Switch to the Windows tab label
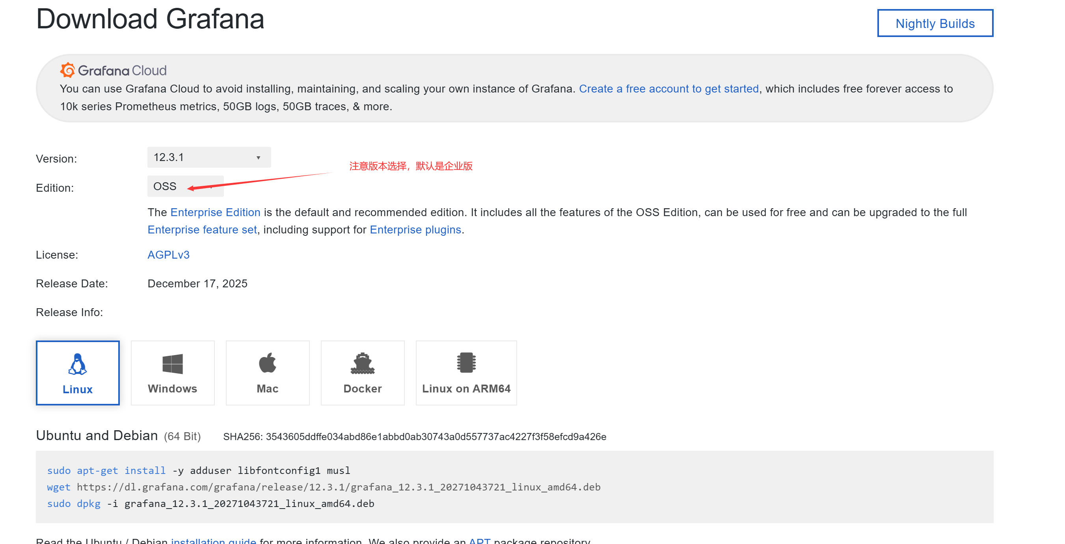 tap(172, 389)
